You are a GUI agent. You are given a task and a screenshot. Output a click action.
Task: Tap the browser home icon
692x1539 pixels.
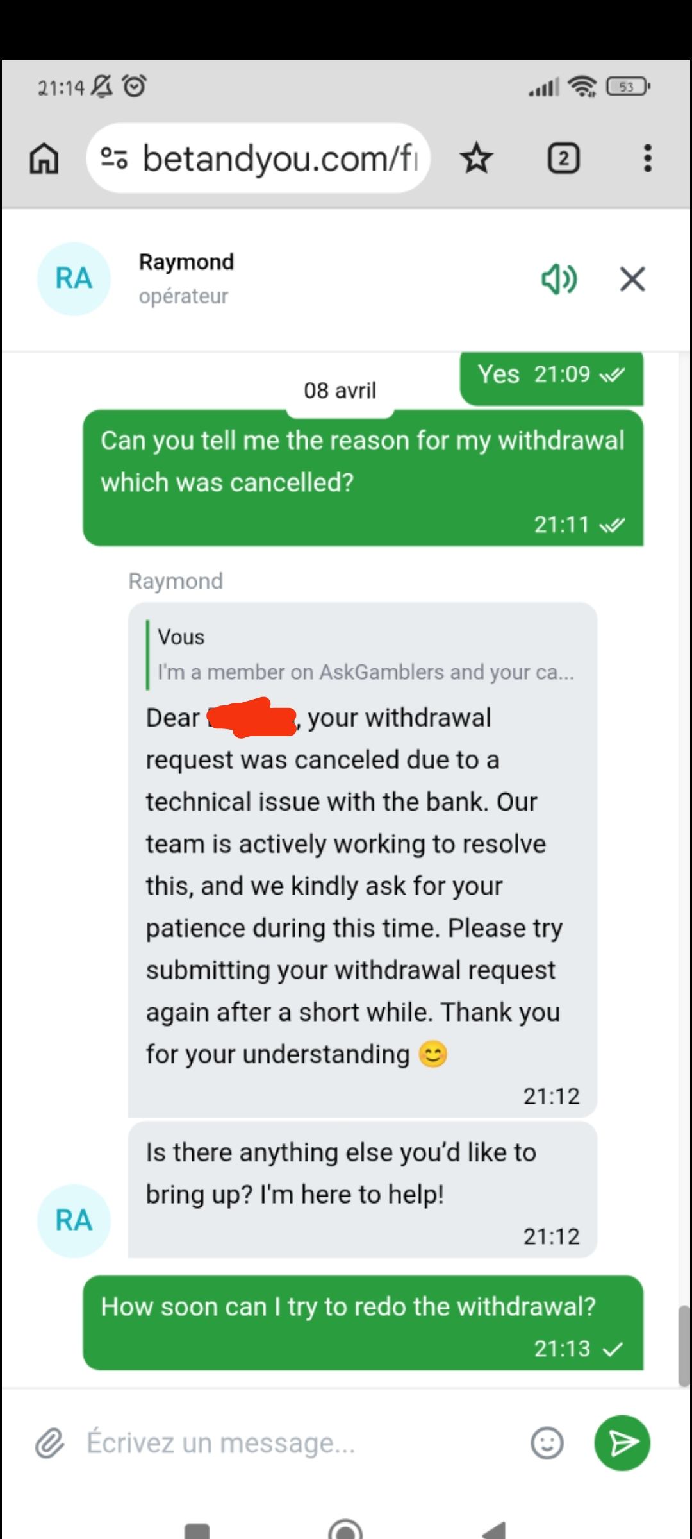click(x=44, y=158)
